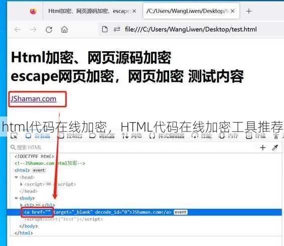Switch to the 性能 performance tab

click(201, 136)
